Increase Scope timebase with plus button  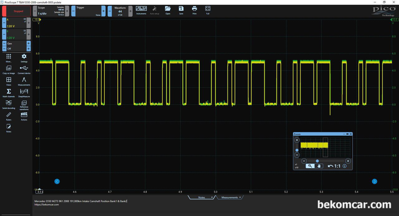point(67,11)
